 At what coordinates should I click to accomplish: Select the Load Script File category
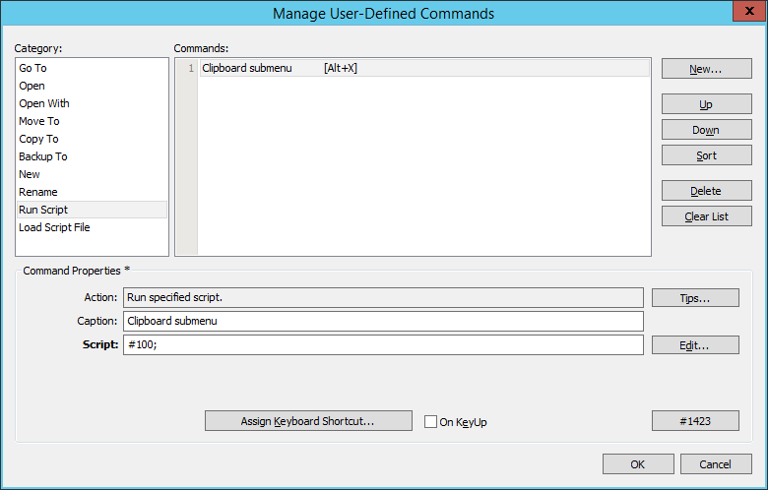click(x=54, y=227)
